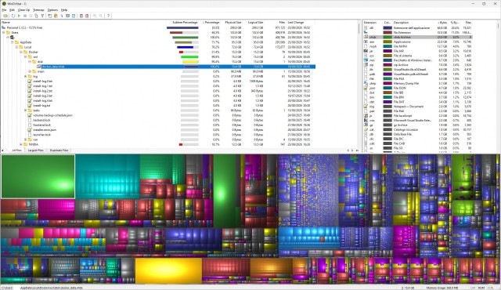Click the blank file icon of launcher.lock
The width and height of the screenshot is (501, 290).
tap(30, 135)
